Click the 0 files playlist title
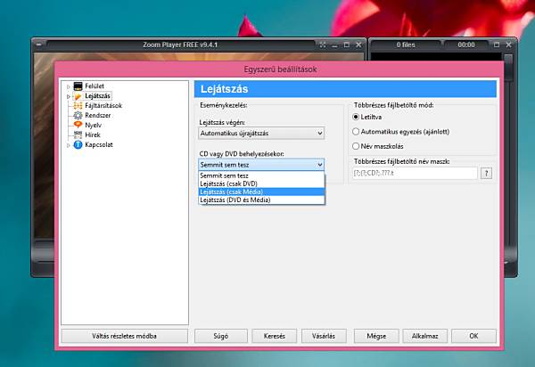 tap(406, 45)
